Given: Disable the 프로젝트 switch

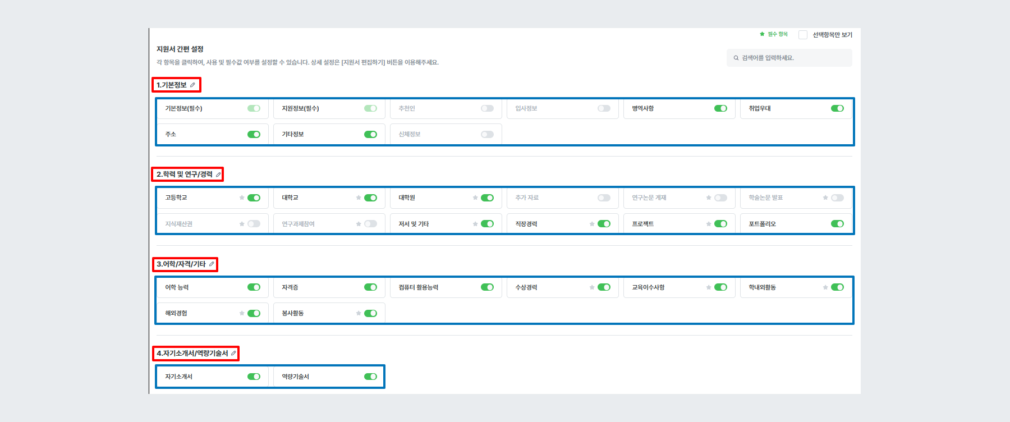Looking at the screenshot, I should pyautogui.click(x=721, y=224).
